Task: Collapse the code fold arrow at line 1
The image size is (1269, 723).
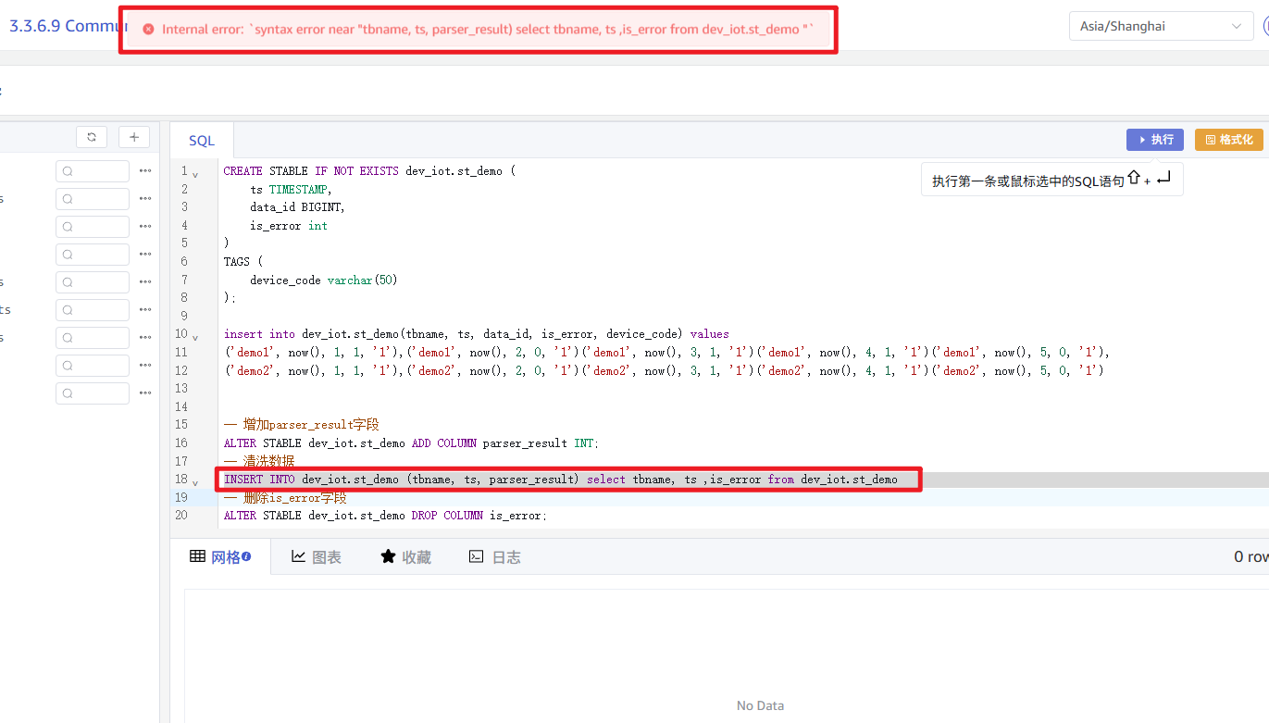Action: (195, 173)
